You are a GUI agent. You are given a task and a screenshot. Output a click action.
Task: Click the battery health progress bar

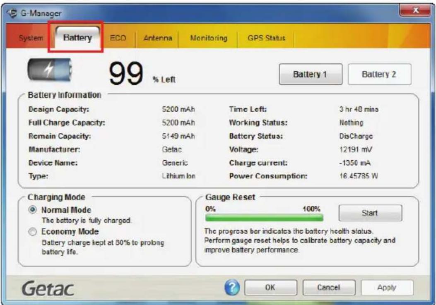pyautogui.click(x=264, y=218)
